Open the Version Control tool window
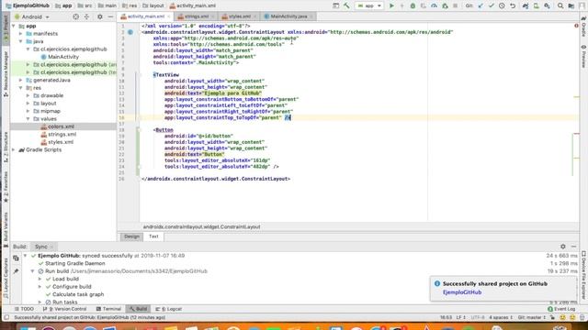This screenshot has width=588, height=330. (x=65, y=309)
